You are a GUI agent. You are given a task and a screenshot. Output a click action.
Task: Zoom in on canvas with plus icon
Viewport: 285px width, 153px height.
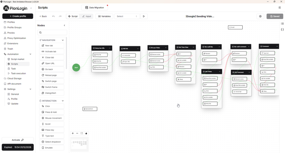(73, 133)
